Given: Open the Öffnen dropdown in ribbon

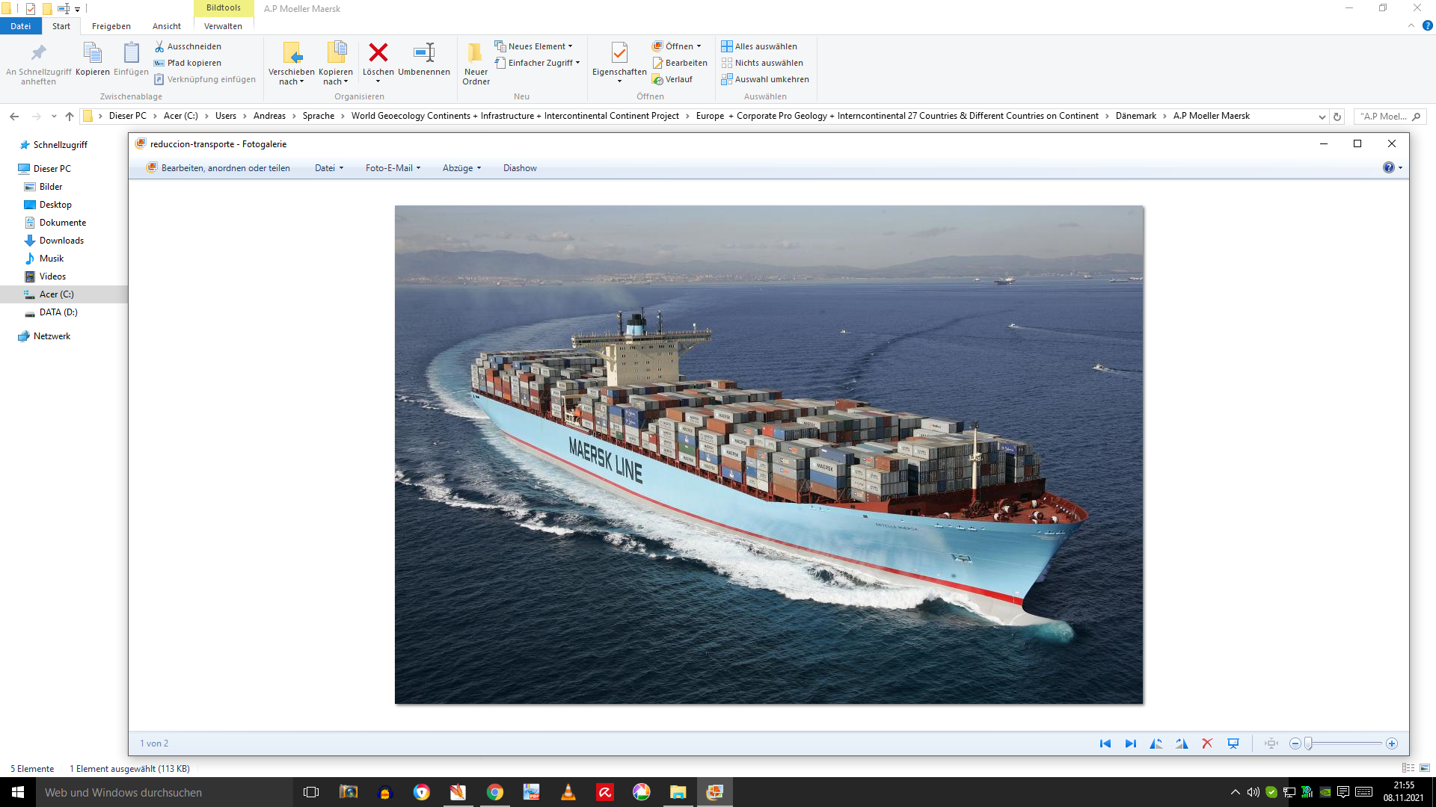Looking at the screenshot, I should click(677, 46).
